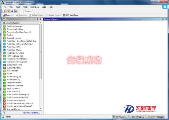Select Static Structural (Samcef) in toolbox
Screen dimensions: 169x120
(x=17, y=97)
